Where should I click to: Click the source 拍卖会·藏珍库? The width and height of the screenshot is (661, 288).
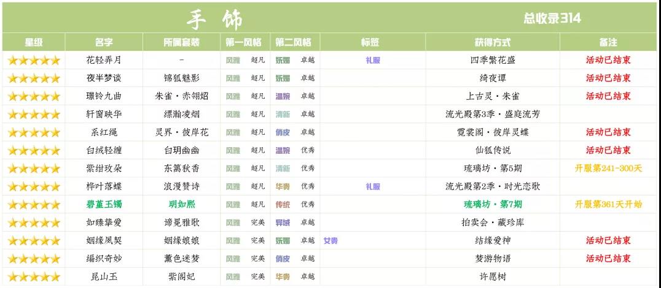click(x=493, y=223)
